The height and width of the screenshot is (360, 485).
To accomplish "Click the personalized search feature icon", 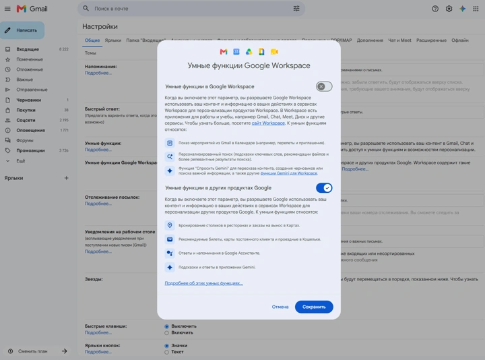I will coord(170,156).
